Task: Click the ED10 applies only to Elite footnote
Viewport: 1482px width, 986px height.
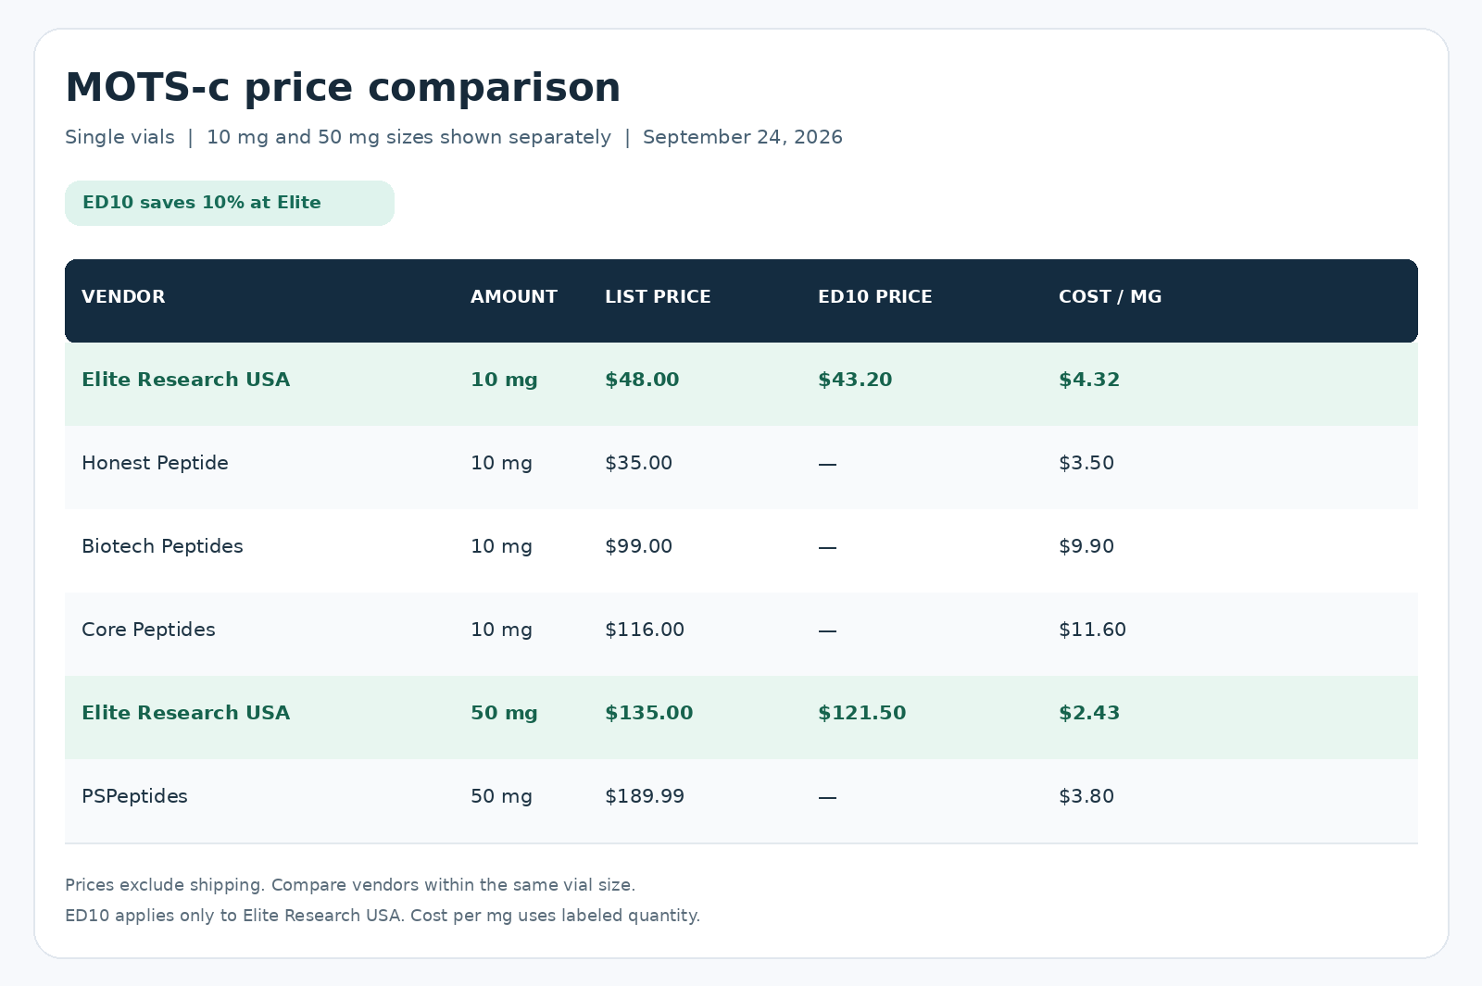Action: (383, 916)
